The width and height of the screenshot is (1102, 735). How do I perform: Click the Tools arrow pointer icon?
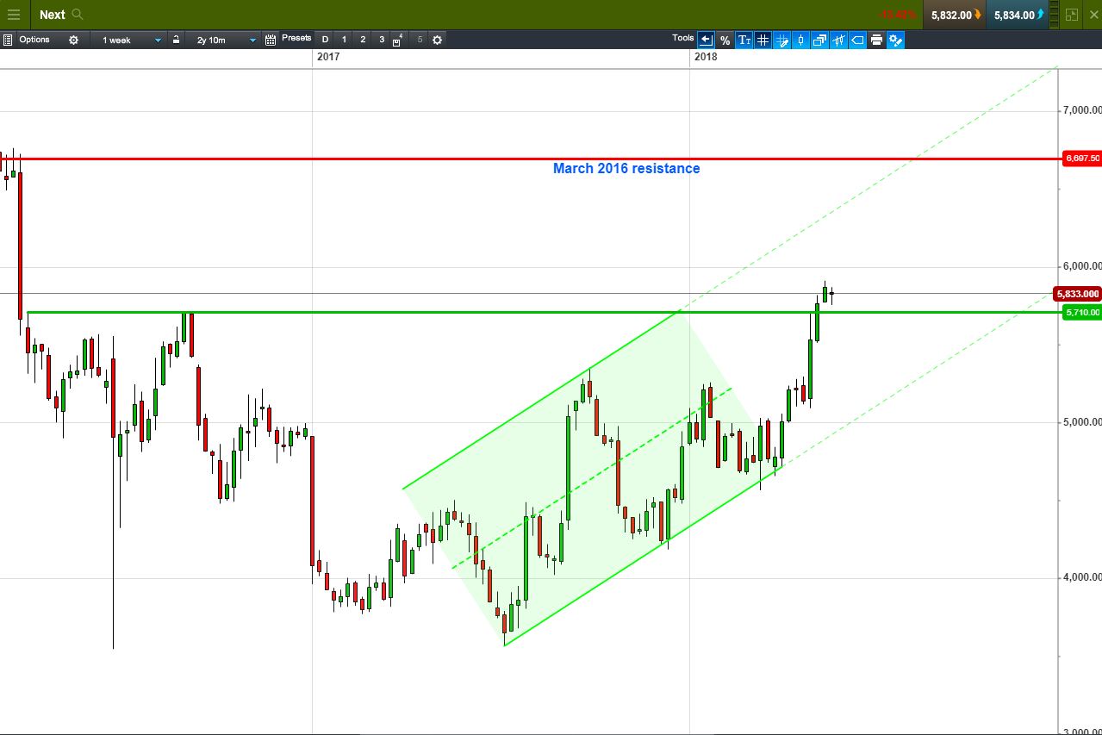[x=706, y=40]
